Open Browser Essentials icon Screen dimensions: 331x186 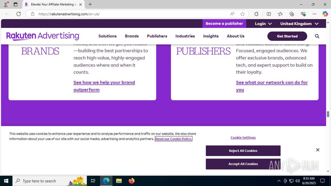tap(303, 14)
